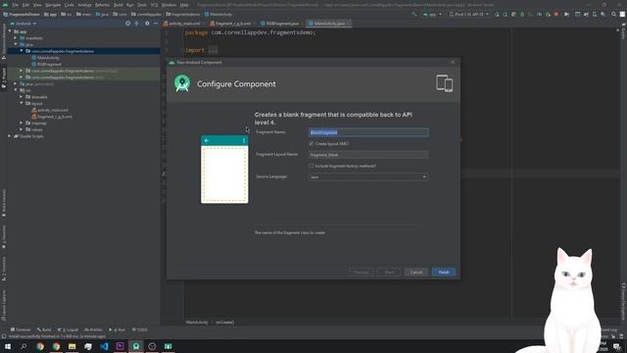627x353 pixels.
Task: Open the Pixel device selector dropdown
Action: [468, 15]
